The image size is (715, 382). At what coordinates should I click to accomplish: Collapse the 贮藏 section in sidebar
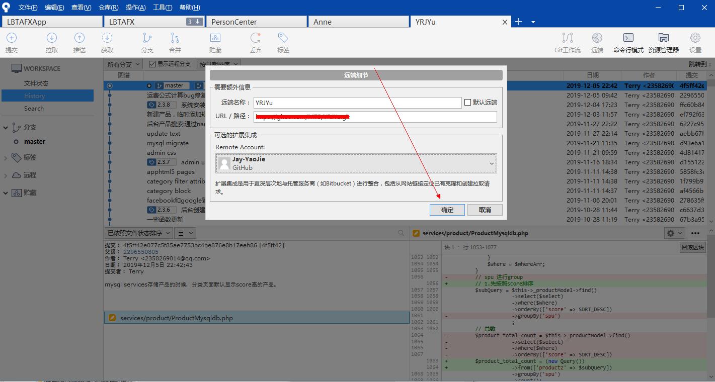[6, 193]
